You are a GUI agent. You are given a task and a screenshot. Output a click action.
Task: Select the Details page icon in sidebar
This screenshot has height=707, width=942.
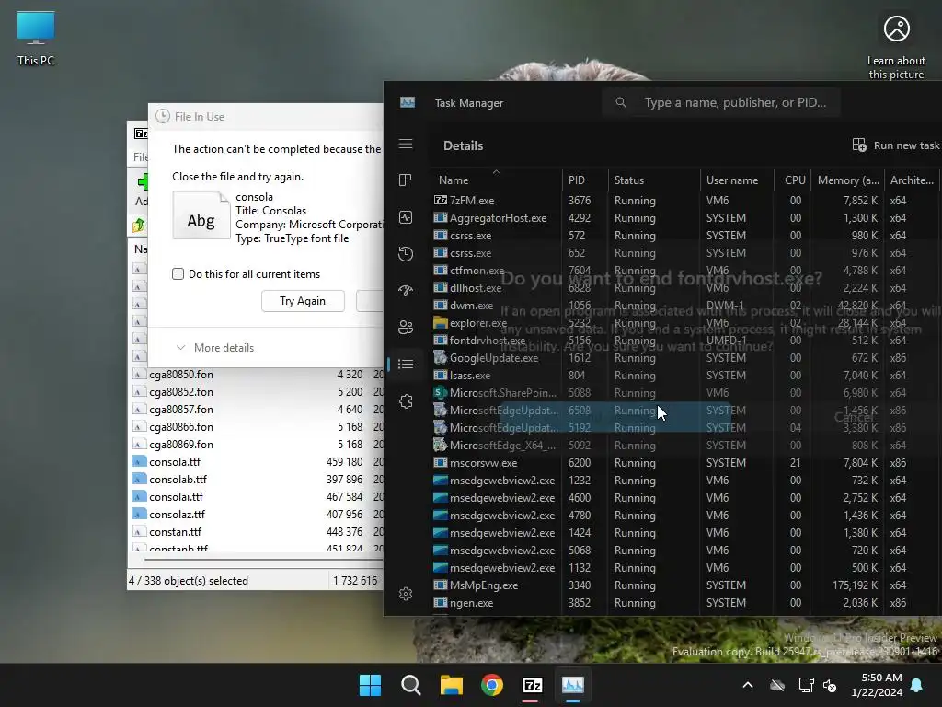click(x=406, y=364)
